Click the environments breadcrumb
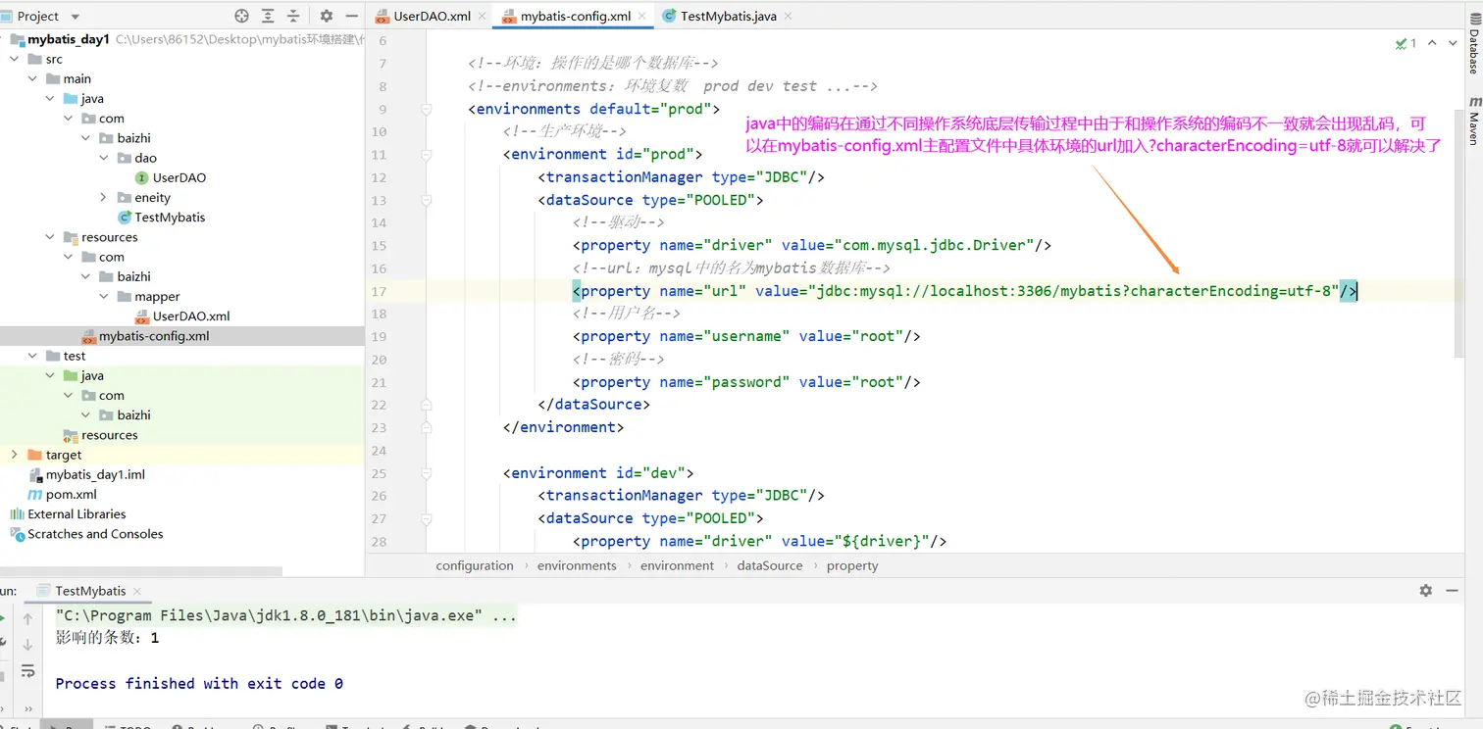This screenshot has height=729, width=1483. 577,565
